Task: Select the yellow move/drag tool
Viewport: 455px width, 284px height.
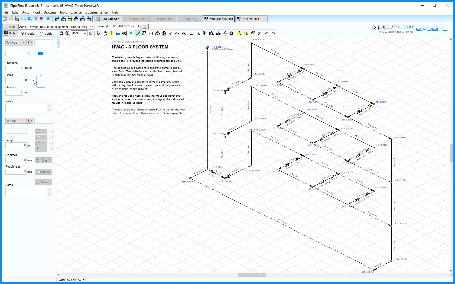Action: pos(111,33)
